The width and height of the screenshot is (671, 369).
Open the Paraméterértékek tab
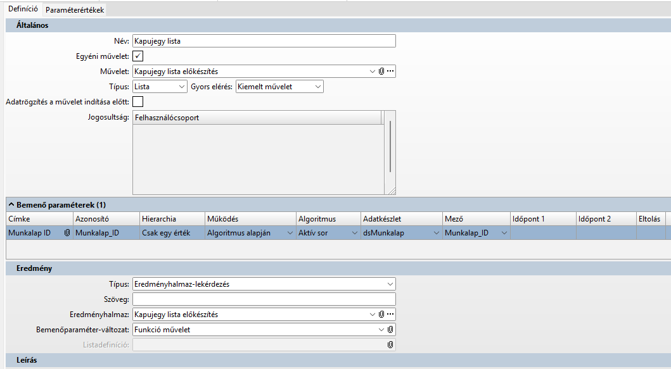(x=75, y=10)
